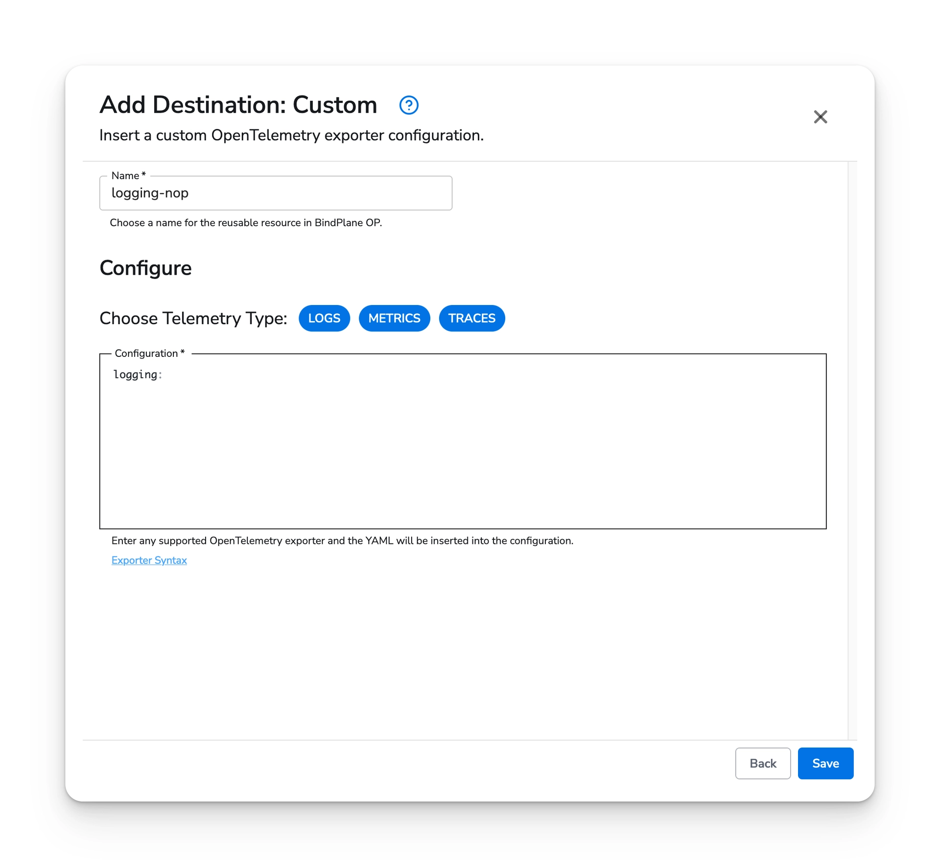Click the Configure section heading
Viewport: 940px width, 867px height.
pos(145,268)
